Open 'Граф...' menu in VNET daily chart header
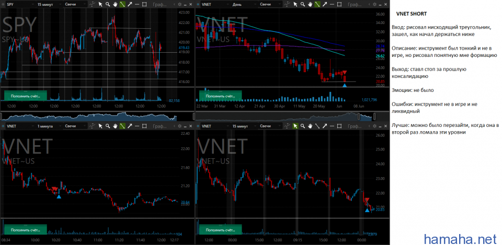 [355, 5]
